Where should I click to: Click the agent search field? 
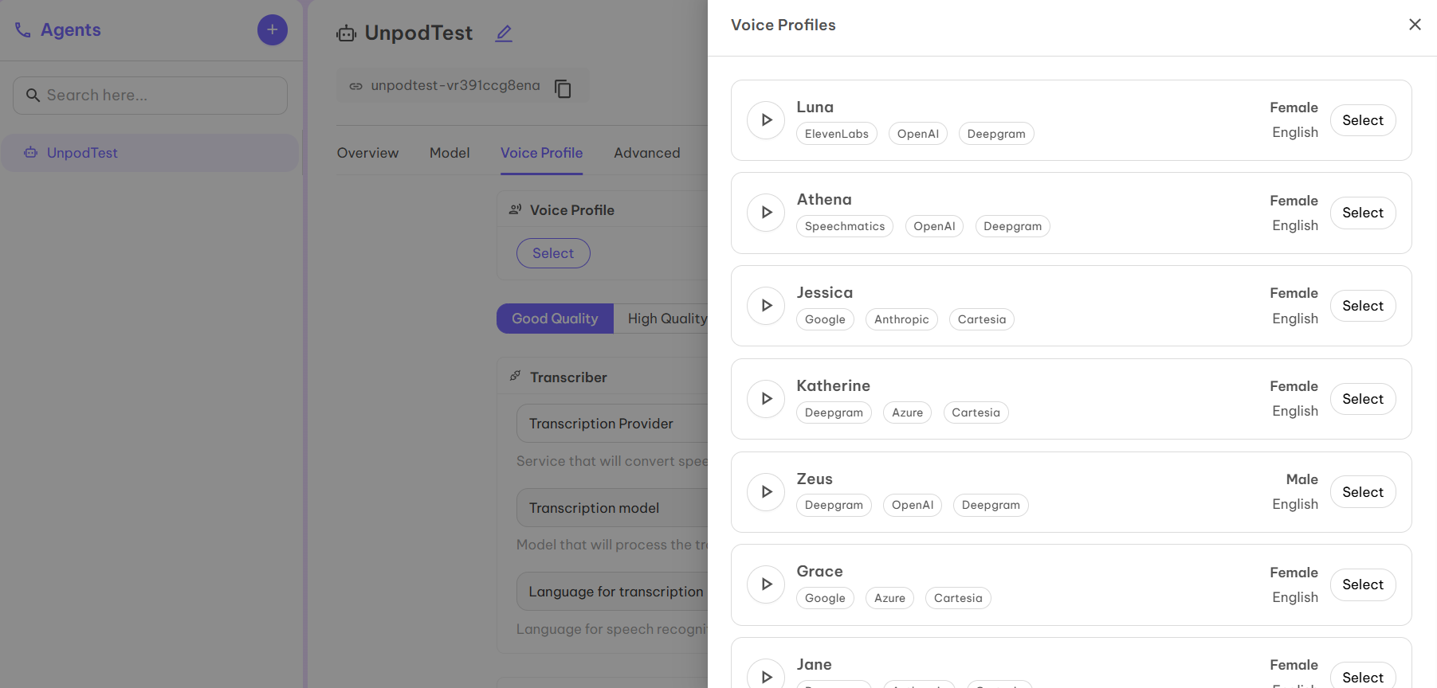point(151,96)
